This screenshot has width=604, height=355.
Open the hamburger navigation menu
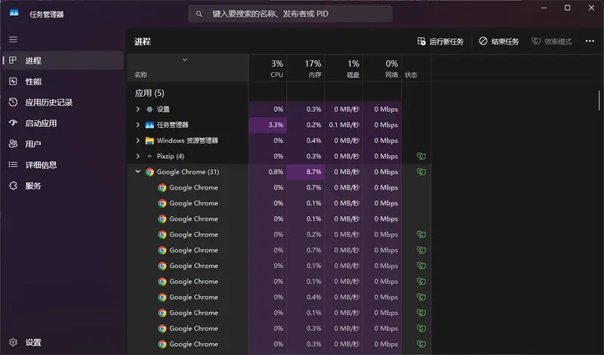click(13, 39)
